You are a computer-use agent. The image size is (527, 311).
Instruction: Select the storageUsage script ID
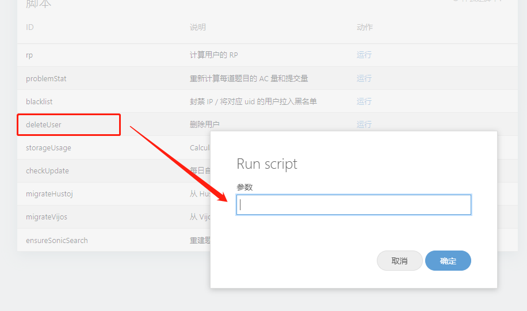pos(48,148)
